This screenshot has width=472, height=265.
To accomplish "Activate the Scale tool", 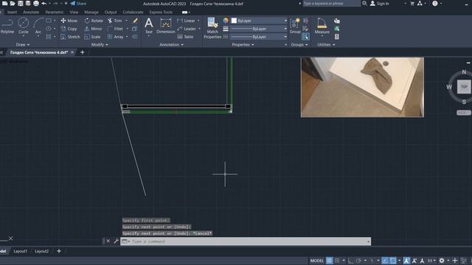I will (92, 37).
